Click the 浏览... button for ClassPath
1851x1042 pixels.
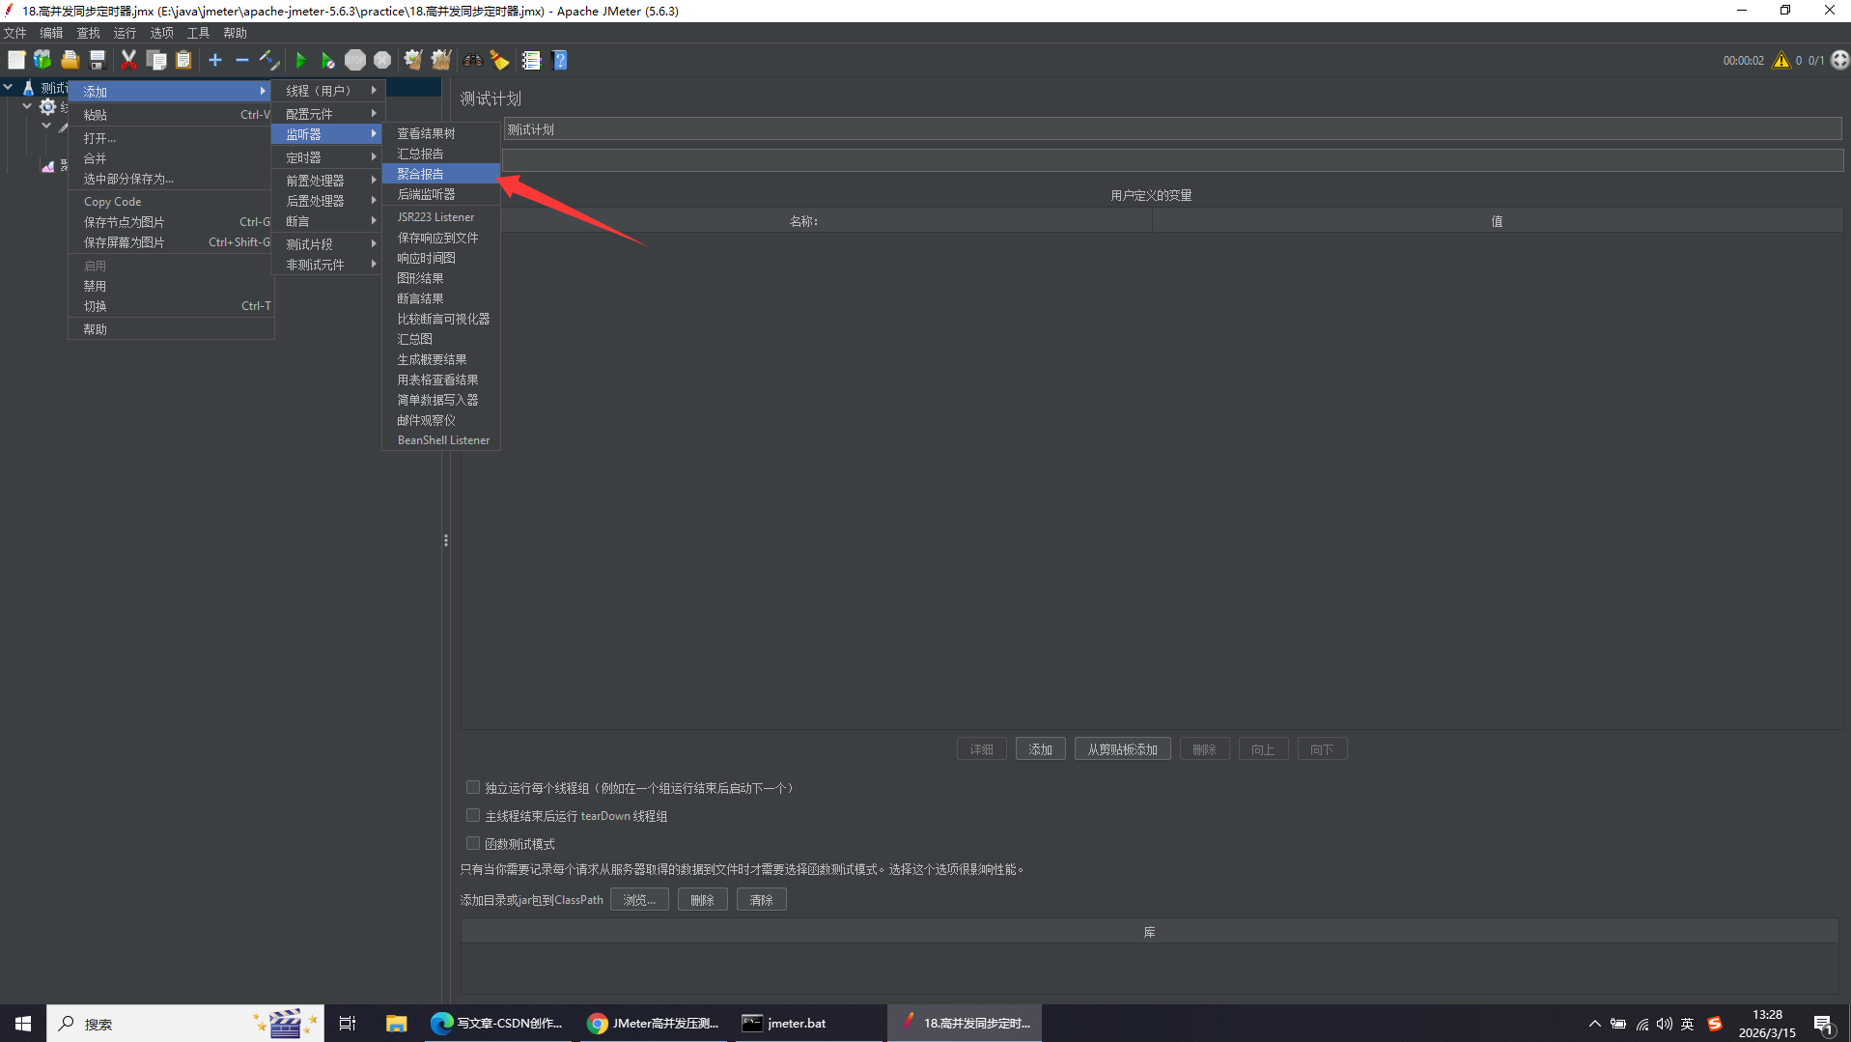tap(639, 900)
